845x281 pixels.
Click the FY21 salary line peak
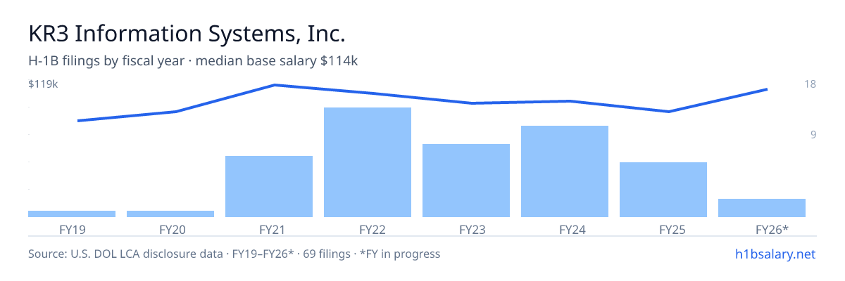point(275,85)
